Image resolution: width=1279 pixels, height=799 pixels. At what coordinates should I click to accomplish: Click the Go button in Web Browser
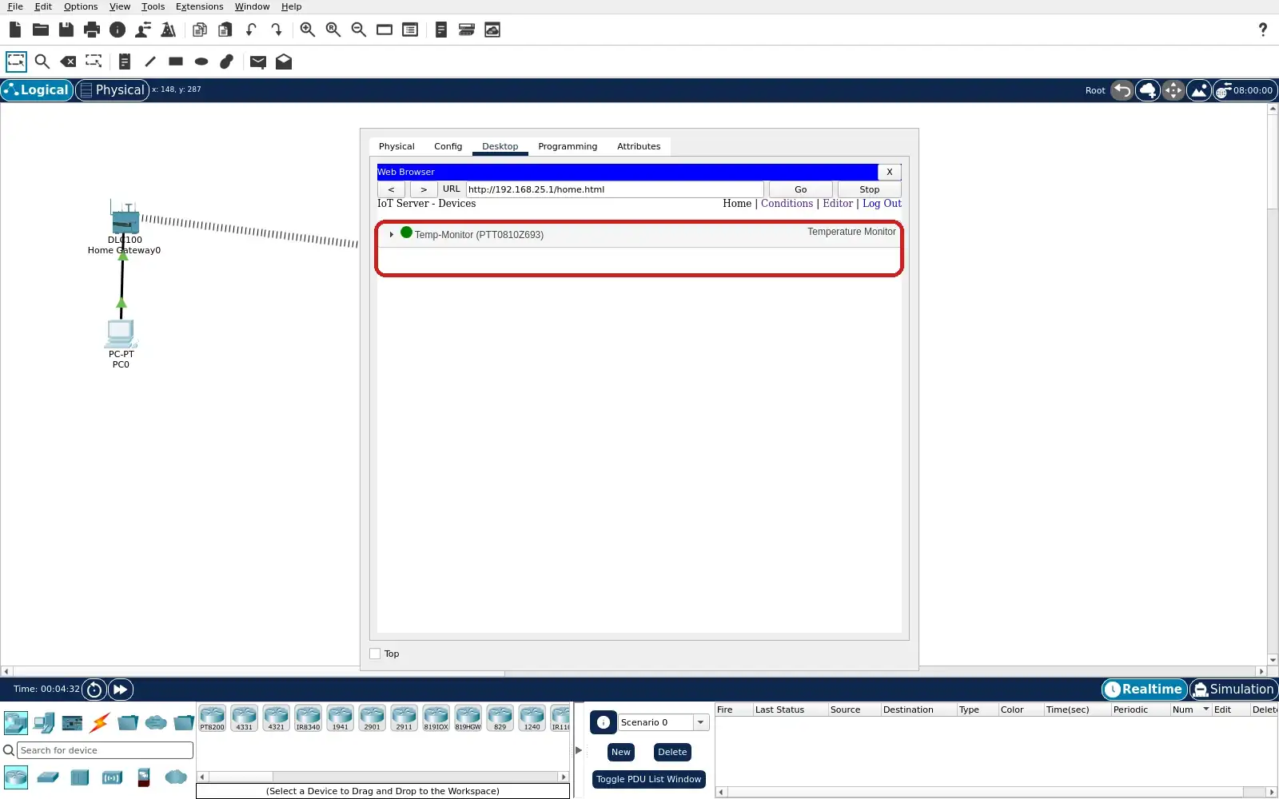(x=800, y=189)
